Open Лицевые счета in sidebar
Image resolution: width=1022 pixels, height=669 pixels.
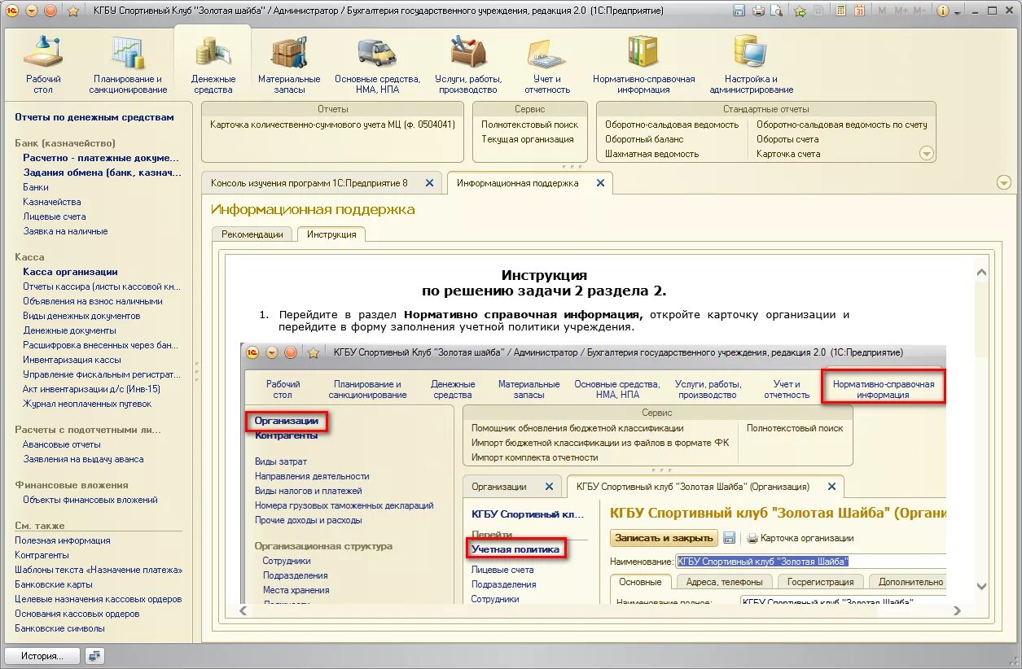[55, 216]
